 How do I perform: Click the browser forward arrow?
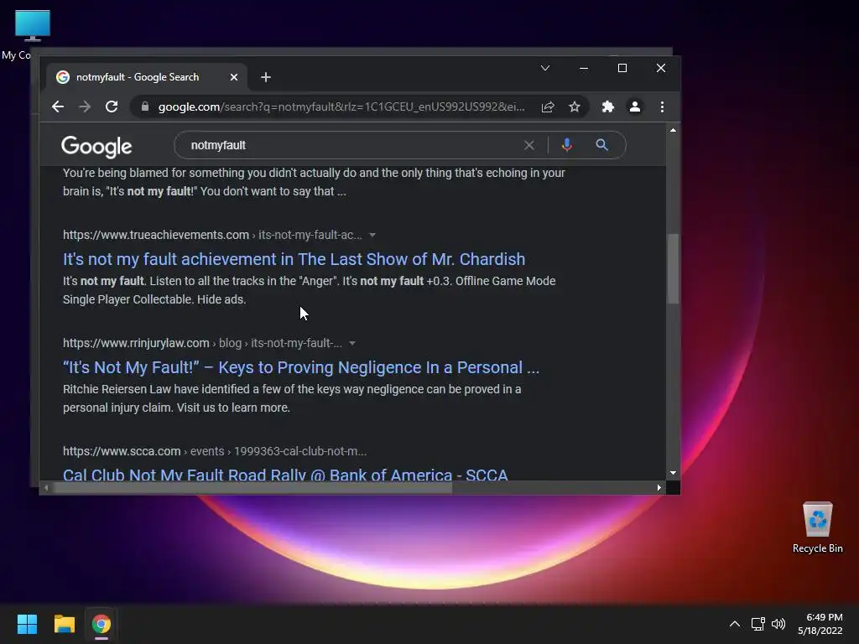coord(85,106)
